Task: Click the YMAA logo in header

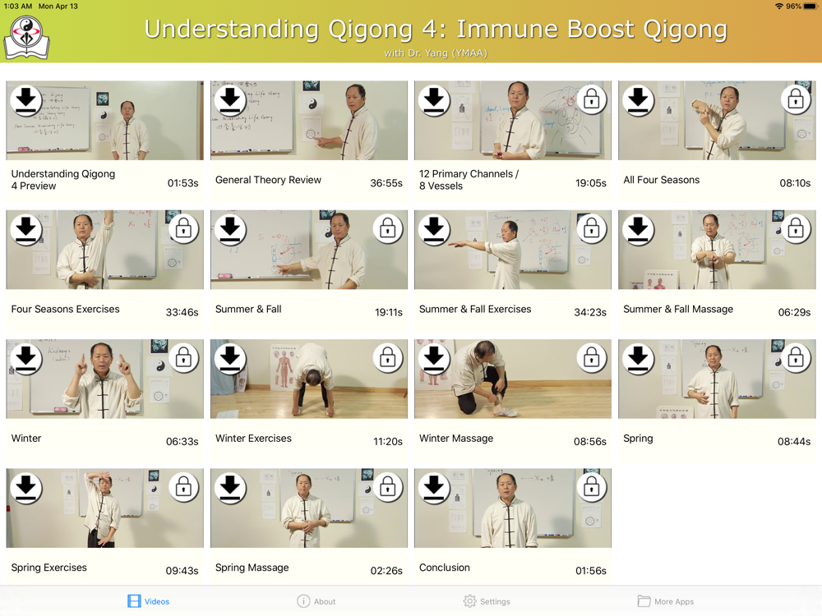Action: (26, 37)
